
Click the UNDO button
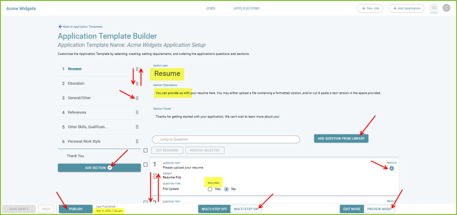(x=46, y=209)
